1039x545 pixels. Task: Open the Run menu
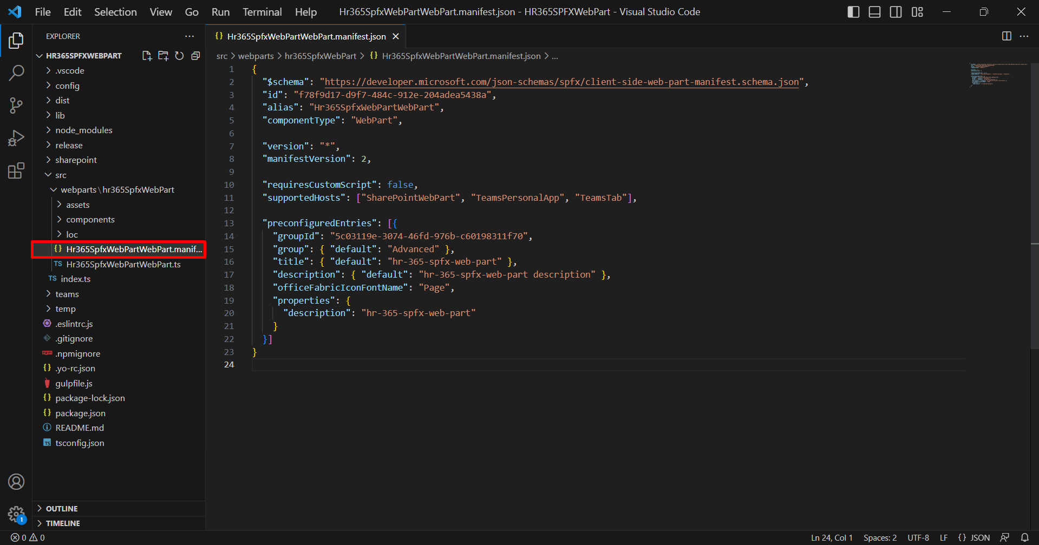click(220, 12)
